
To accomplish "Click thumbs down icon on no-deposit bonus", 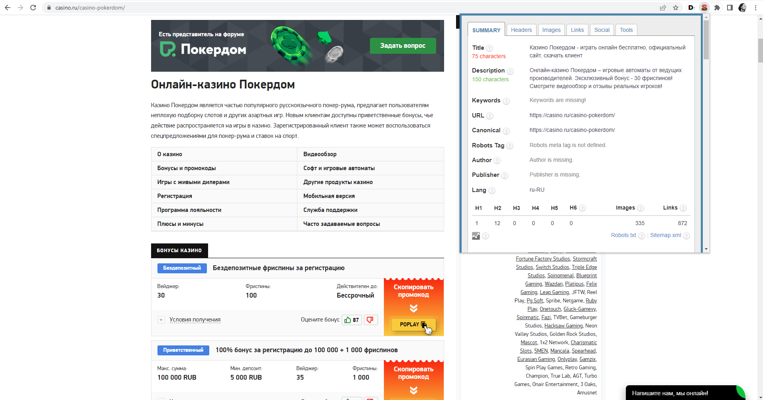I will coord(370,320).
